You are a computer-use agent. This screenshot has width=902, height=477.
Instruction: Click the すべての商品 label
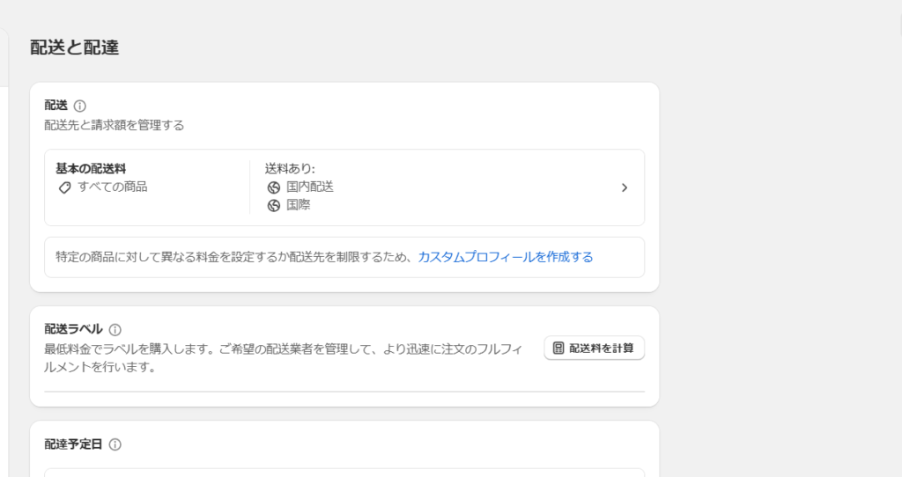(113, 187)
